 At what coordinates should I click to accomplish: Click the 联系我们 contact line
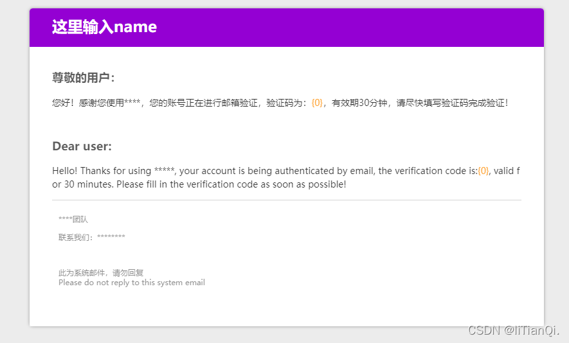coord(92,237)
